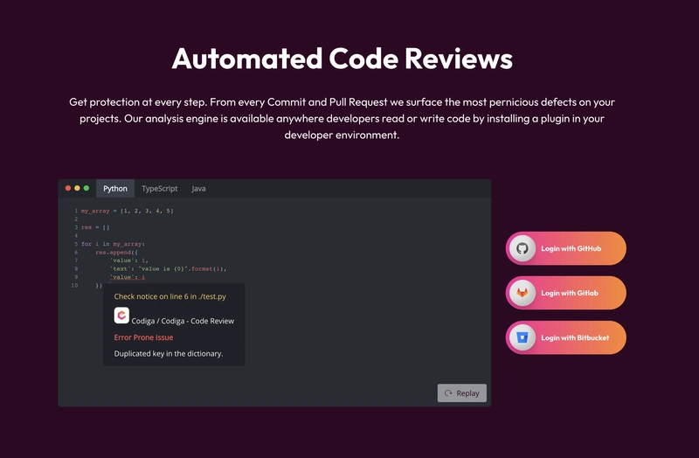Log in with Gitlab button
699x458 pixels.
coord(565,293)
